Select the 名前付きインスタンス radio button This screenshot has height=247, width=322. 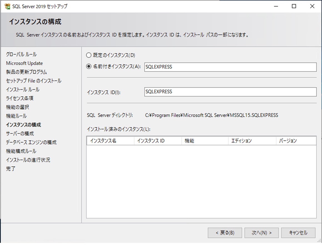tap(89, 66)
